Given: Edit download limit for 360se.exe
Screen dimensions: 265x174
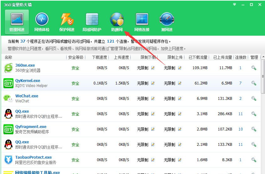Looking at the screenshot, I should [153, 68].
